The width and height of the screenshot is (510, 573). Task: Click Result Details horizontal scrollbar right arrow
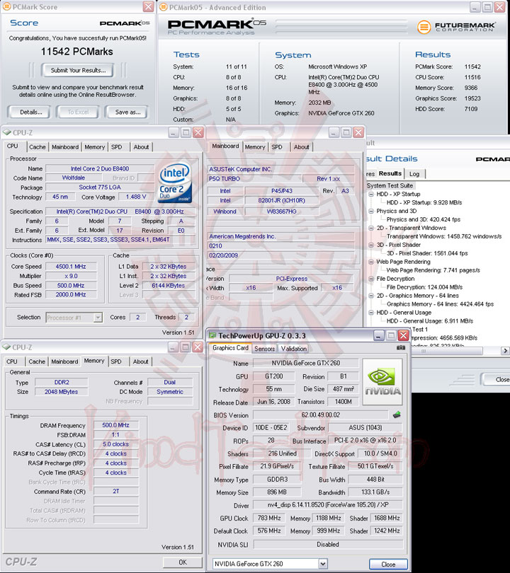tap(505, 351)
